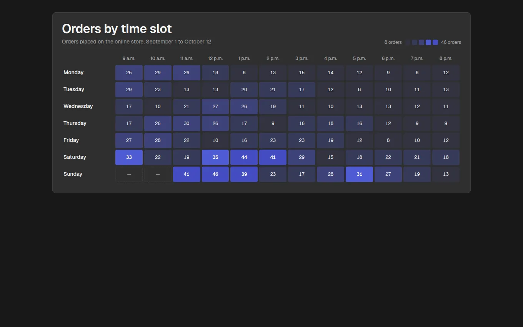Viewport: 523px width, 327px height.
Task: Click the "Sunday" row label
Action: 73,174
